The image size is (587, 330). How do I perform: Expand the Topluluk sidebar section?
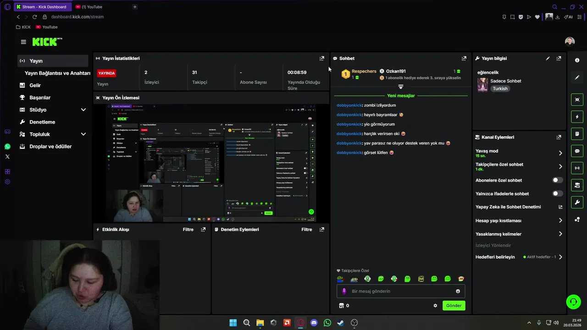coord(83,134)
